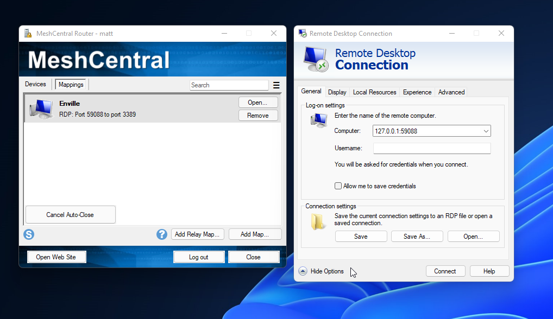Switch to the Devices tab
Image resolution: width=553 pixels, height=319 pixels.
(x=35, y=84)
